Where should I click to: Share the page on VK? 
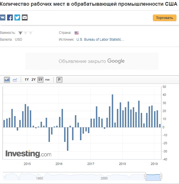tap(3, 18)
